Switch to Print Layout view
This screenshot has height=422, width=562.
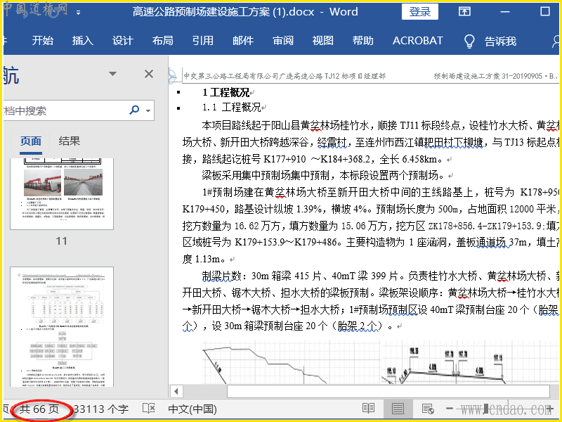398,409
